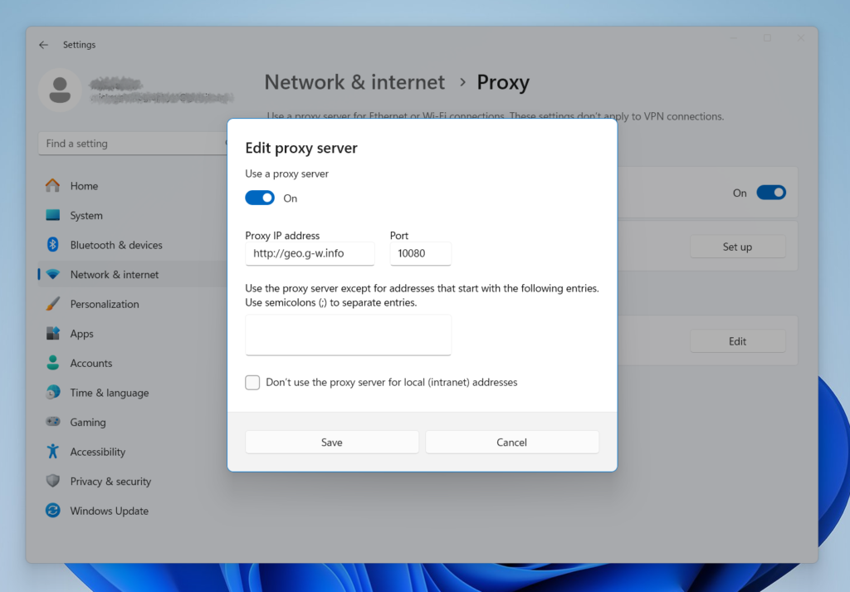
Task: Turn off Use a proxy server toggle
Action: click(x=260, y=198)
